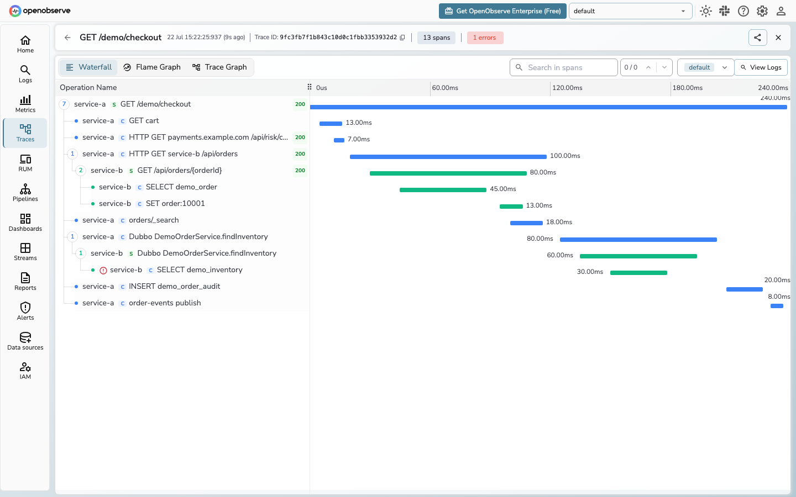The width and height of the screenshot is (796, 497).
Task: Select INSERT demo_order_audit span row
Action: point(182,286)
